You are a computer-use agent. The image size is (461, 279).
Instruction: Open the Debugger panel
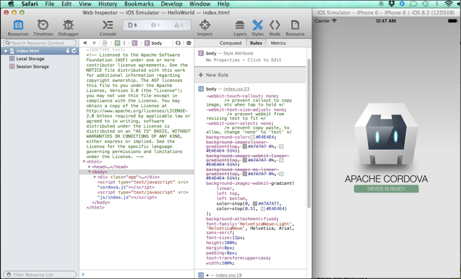[x=68, y=28]
